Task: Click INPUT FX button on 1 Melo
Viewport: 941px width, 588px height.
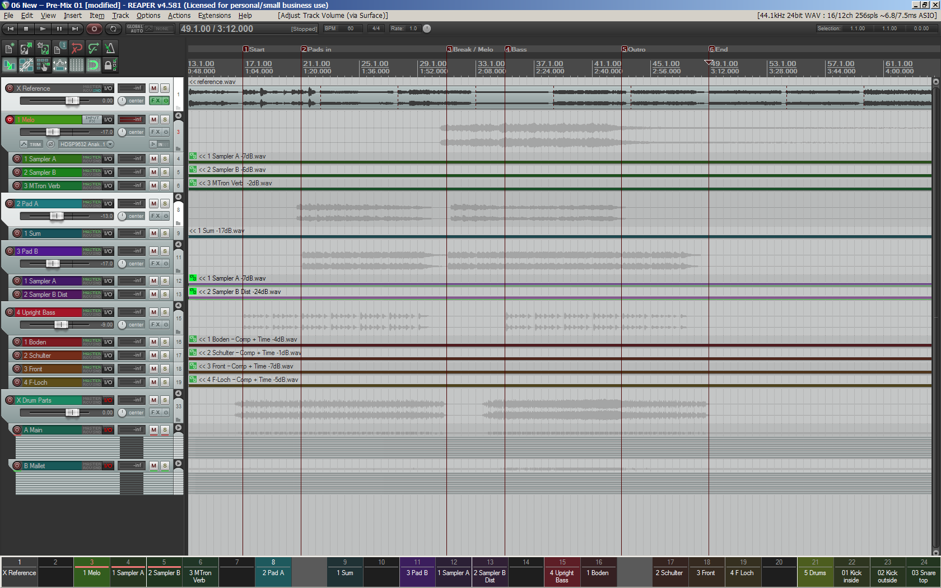Action: (x=92, y=119)
